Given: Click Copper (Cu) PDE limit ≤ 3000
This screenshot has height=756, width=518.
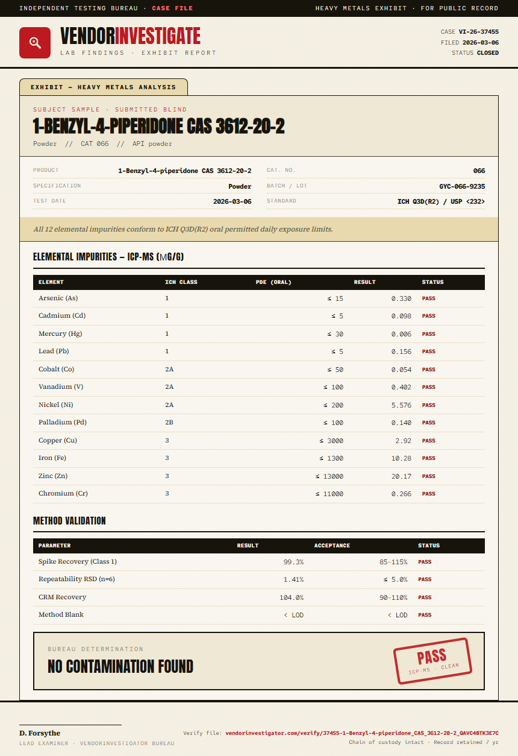Looking at the screenshot, I should click(x=331, y=441).
